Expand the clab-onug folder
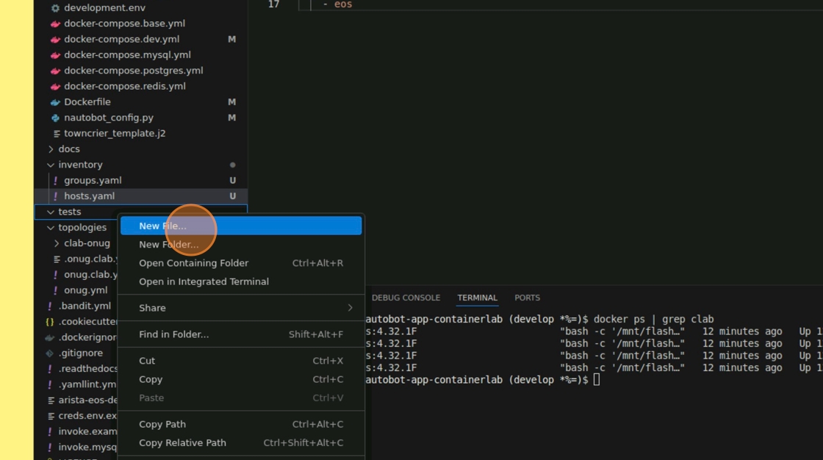Viewport: 823px width, 460px height. tap(57, 243)
